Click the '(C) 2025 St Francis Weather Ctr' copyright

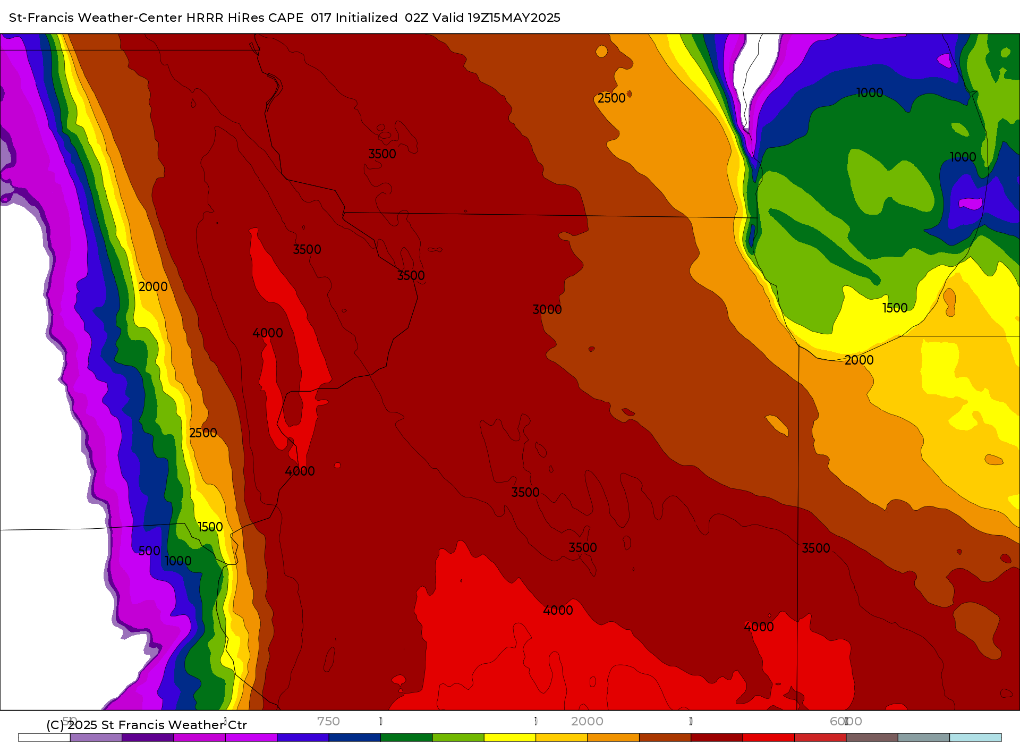click(x=147, y=725)
